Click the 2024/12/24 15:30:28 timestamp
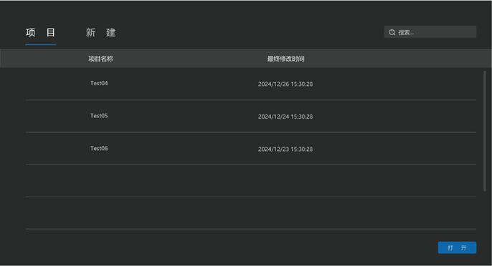This screenshot has height=266, width=492. coord(285,117)
